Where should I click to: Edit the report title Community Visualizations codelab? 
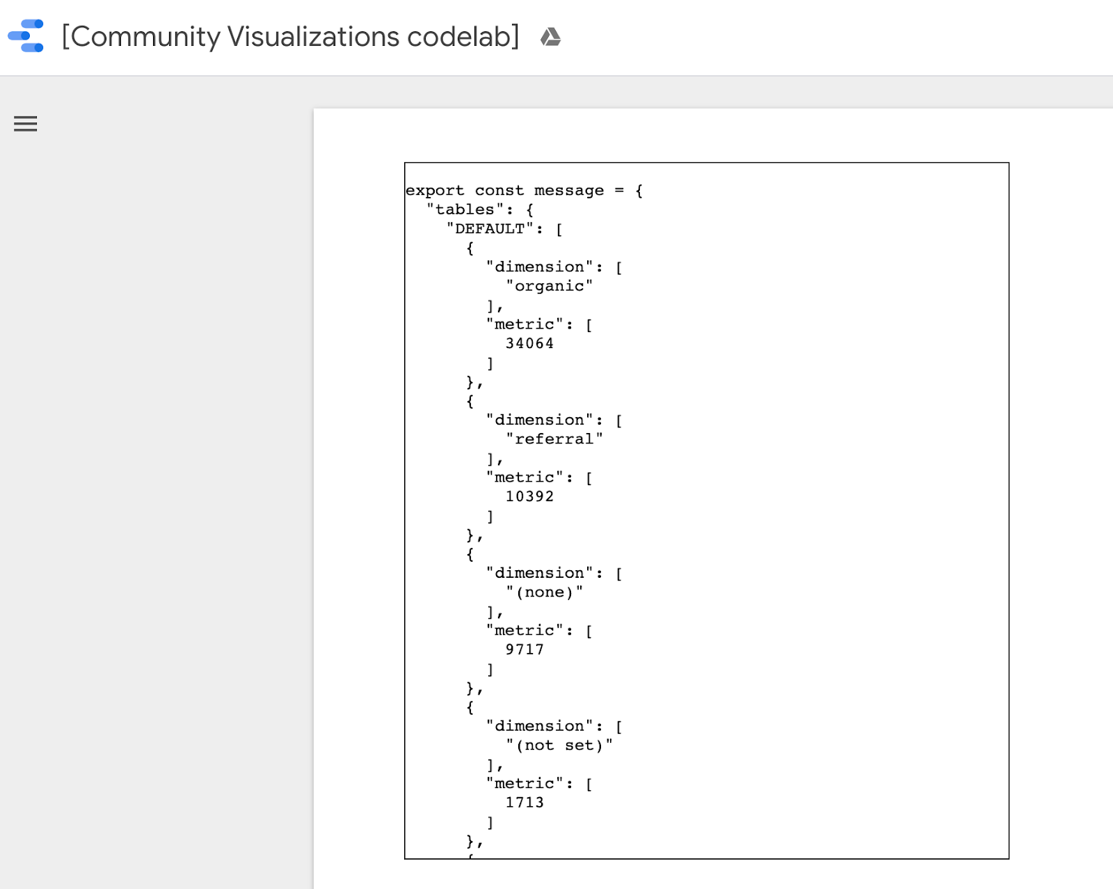click(290, 37)
